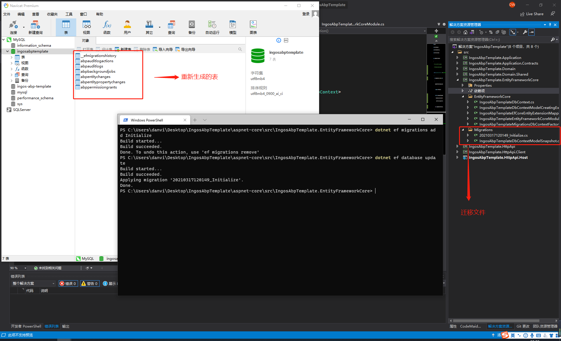
Task: Select the 函数 f(x) toolbar icon
Action: tap(107, 27)
